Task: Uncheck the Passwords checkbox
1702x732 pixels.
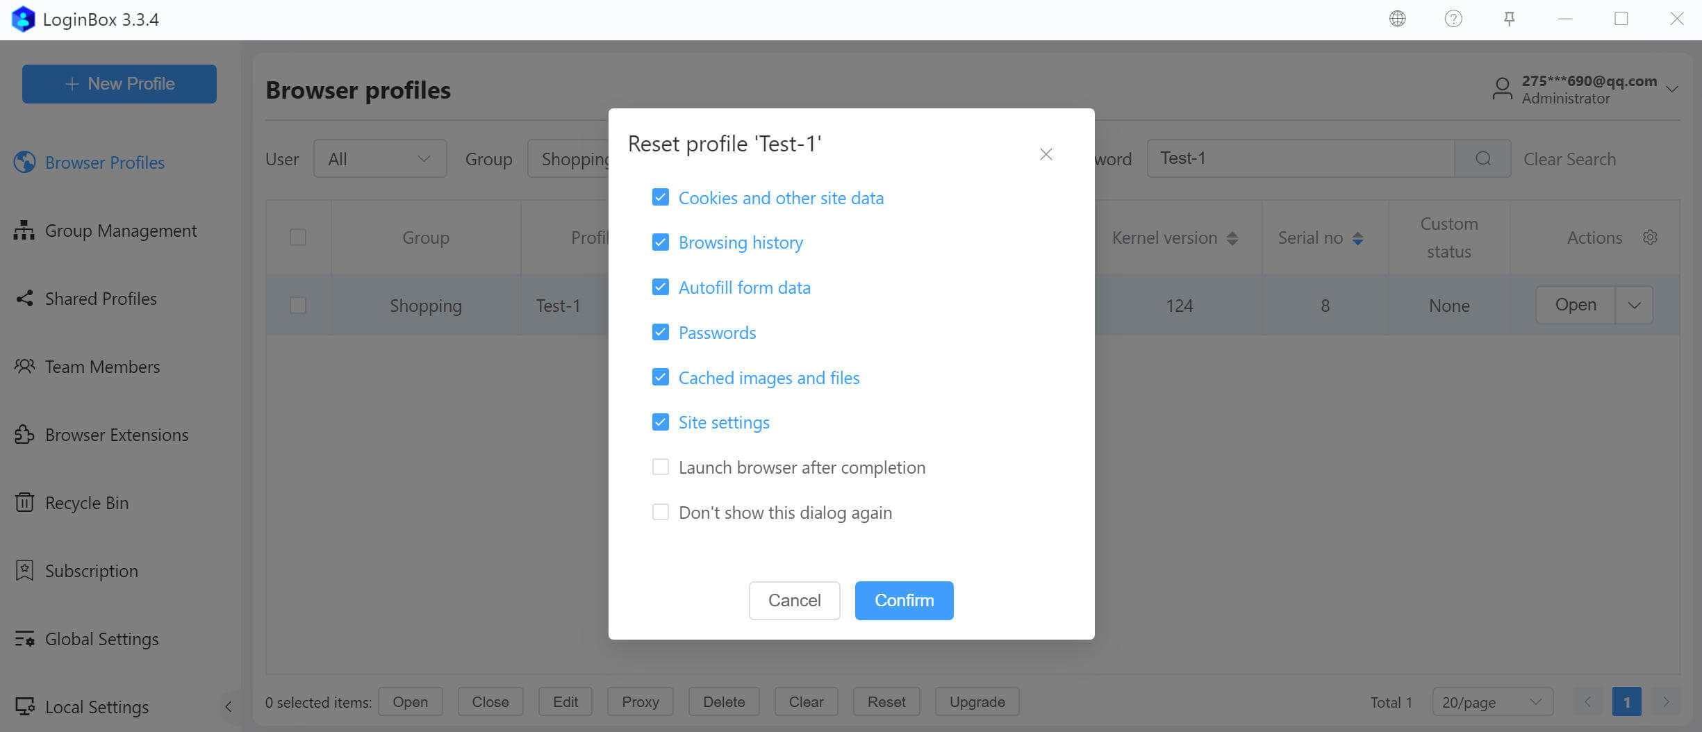Action: (660, 332)
